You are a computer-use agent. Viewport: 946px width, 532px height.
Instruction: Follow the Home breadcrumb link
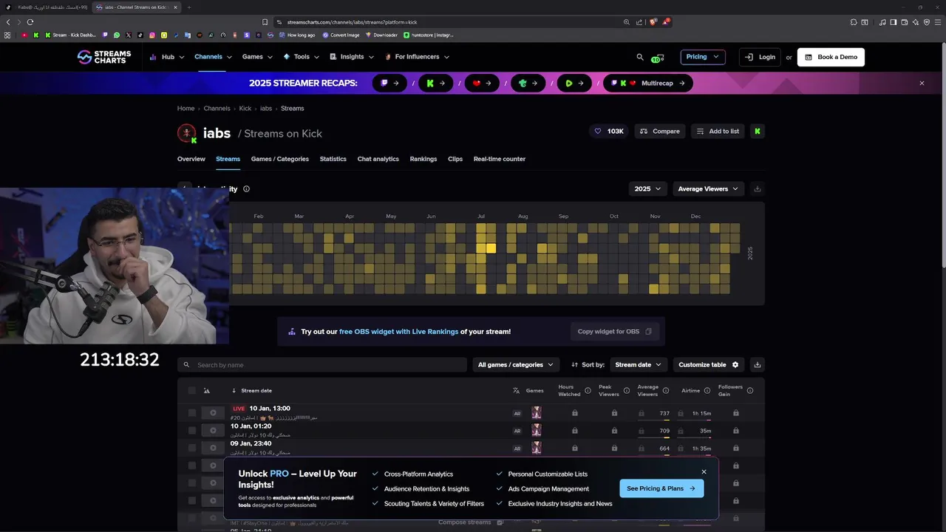pyautogui.click(x=186, y=109)
